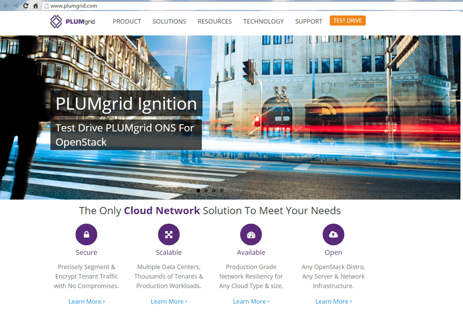Click the 'Production Grade' description text
463x314 pixels.
pos(251,267)
